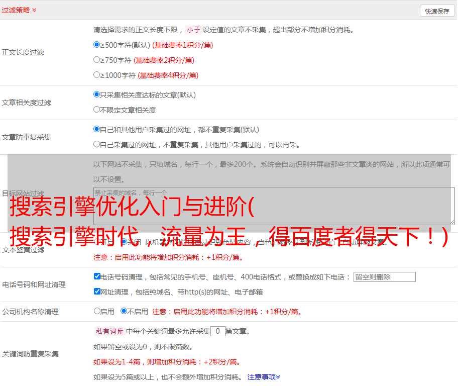
Task: Click the text 如果留空或设为0，则不限篇数。
Action: pyautogui.click(x=143, y=347)
